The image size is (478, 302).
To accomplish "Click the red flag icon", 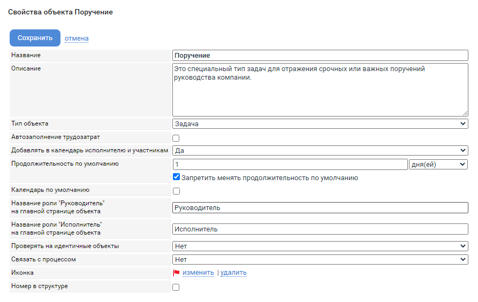I will (x=176, y=273).
